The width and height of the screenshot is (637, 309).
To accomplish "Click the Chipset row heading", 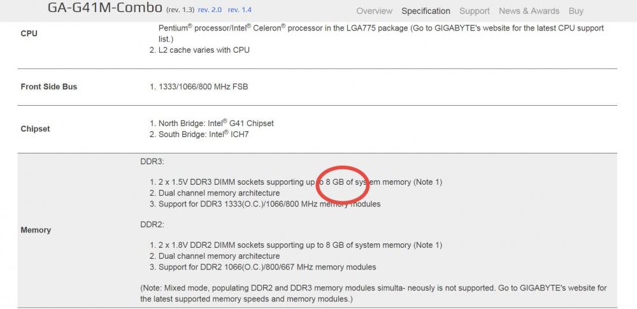I will [35, 129].
